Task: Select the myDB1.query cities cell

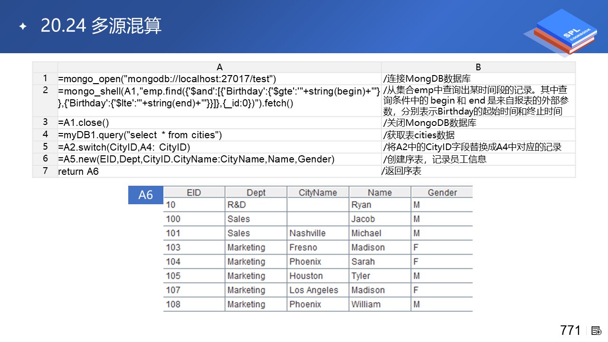Action: pos(219,135)
